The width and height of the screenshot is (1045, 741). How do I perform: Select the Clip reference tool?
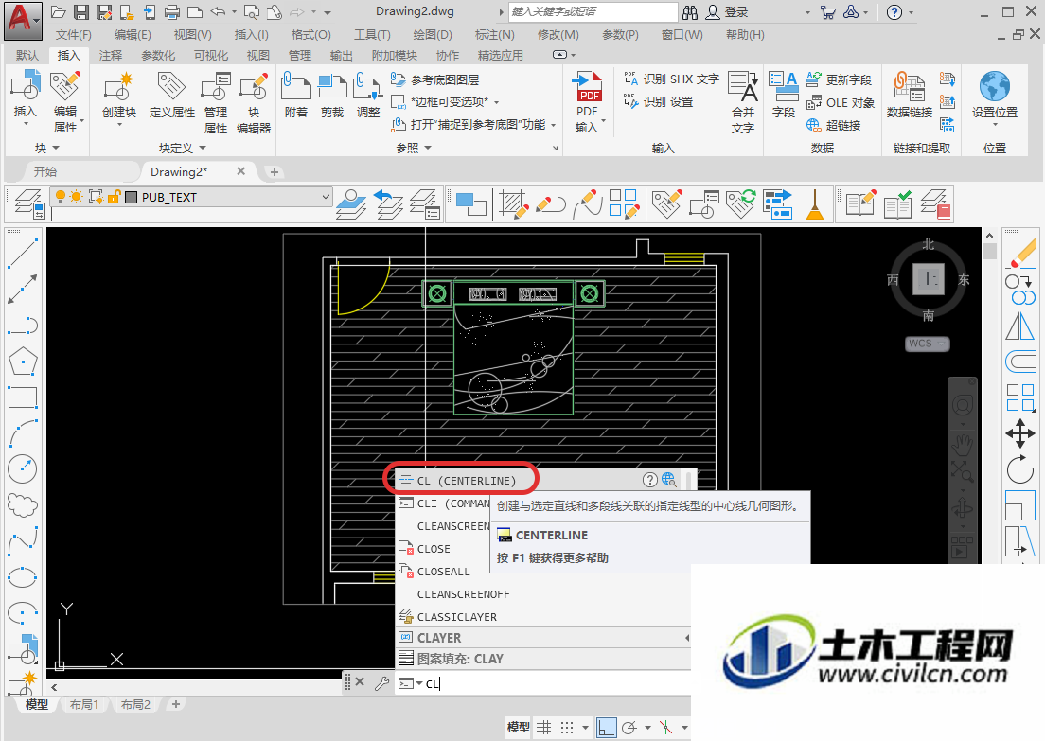[x=332, y=87]
